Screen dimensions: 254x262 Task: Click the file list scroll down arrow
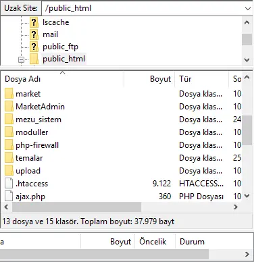point(247,196)
